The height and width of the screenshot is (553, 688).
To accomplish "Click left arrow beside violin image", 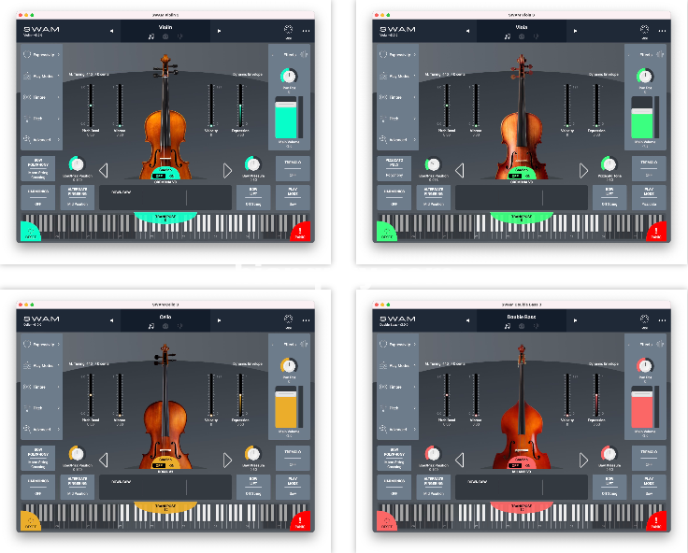I will (104, 171).
